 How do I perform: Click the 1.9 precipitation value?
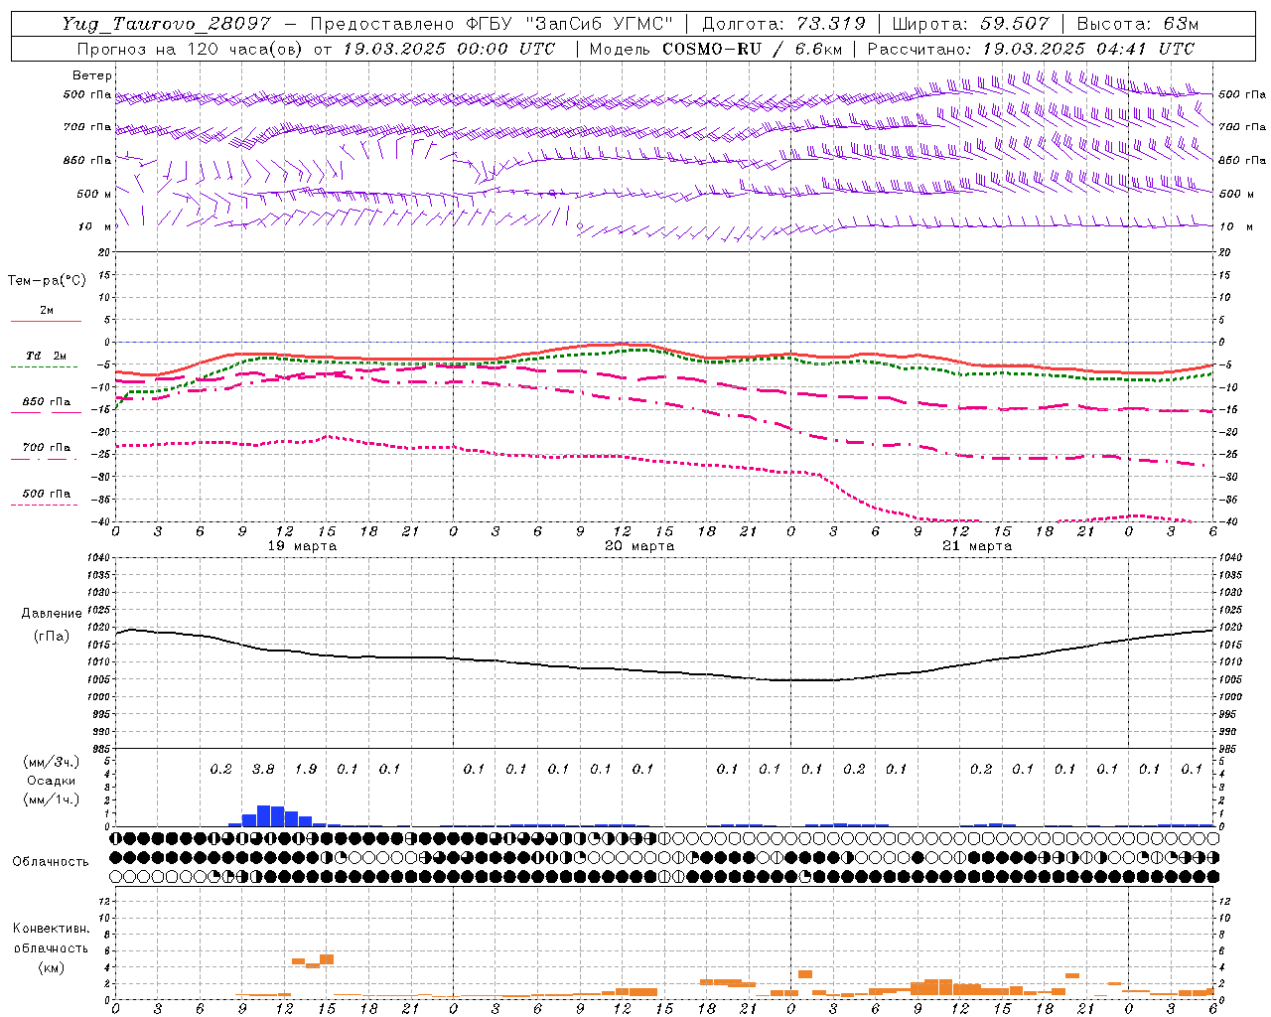tap(306, 769)
